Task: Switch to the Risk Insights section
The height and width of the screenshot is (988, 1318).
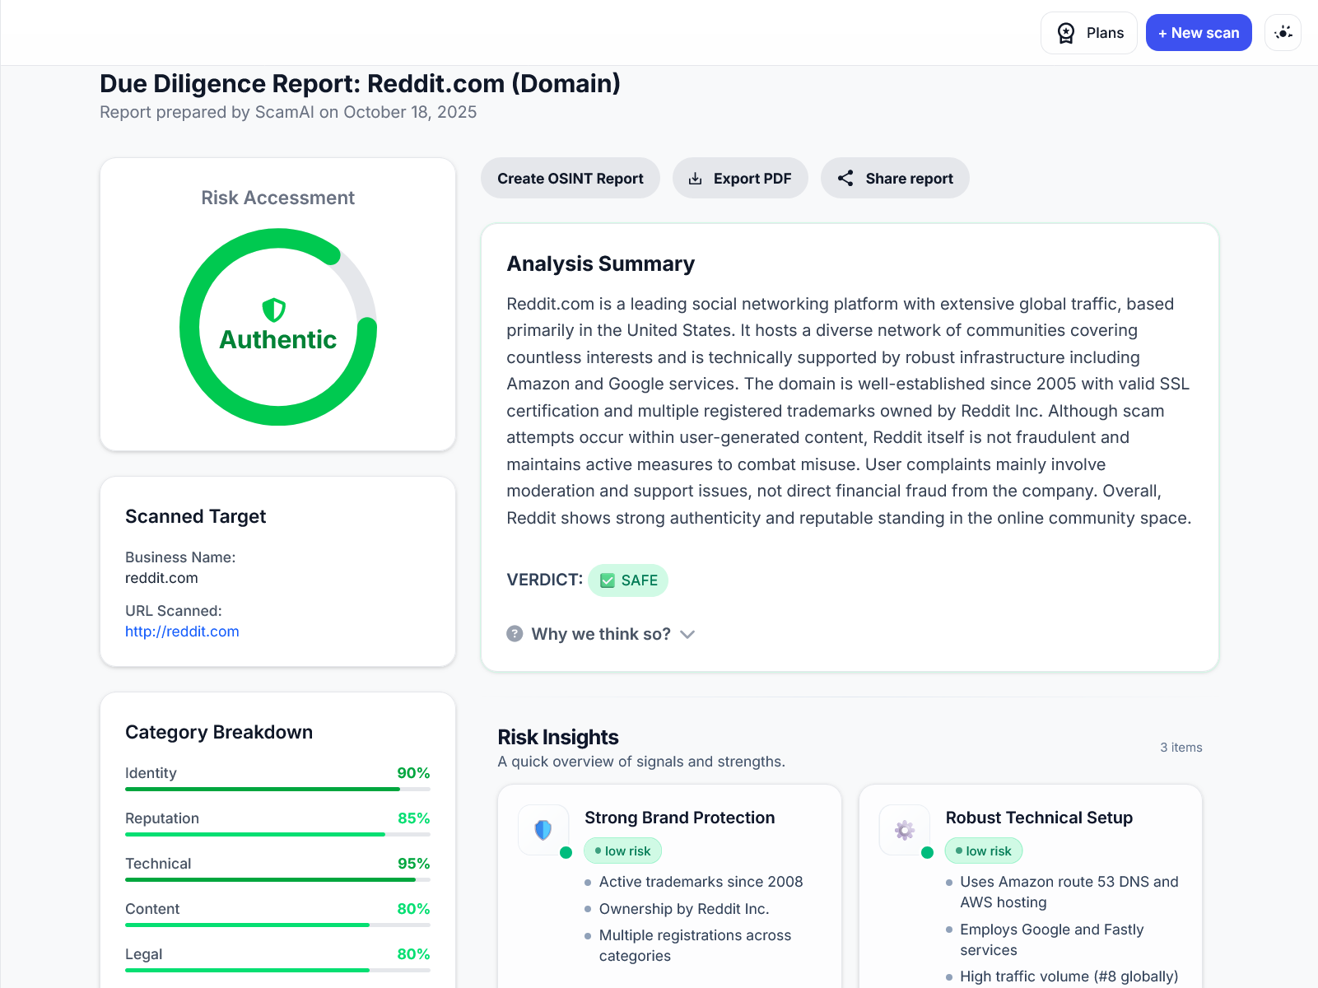Action: [557, 737]
